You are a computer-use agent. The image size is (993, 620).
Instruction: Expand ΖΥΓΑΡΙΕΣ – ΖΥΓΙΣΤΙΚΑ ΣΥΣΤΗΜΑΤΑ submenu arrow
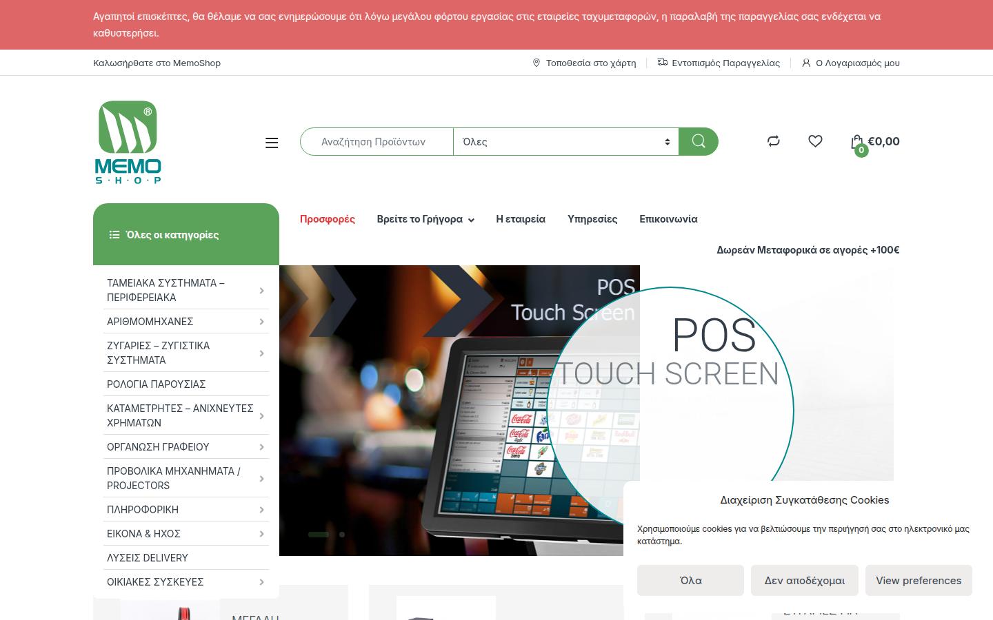[x=261, y=353]
